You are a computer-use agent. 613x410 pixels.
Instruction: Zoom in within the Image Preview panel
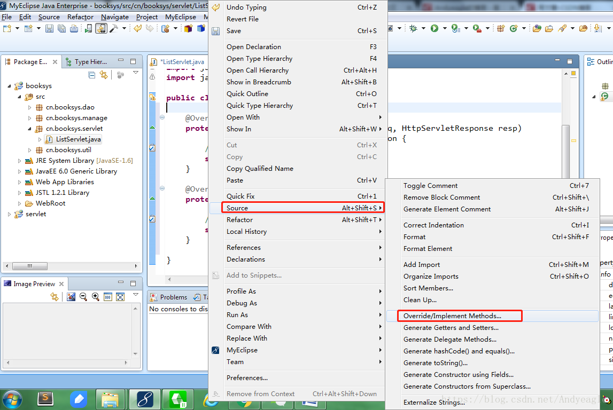(95, 297)
